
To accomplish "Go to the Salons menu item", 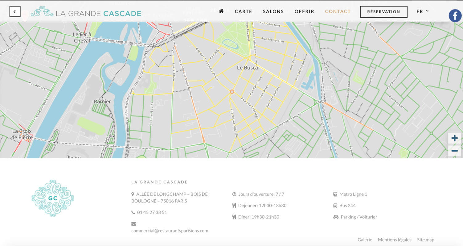I will tap(273, 11).
